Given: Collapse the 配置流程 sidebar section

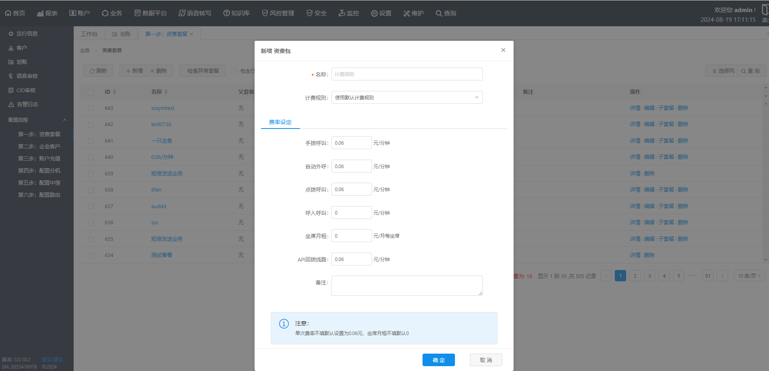Looking at the screenshot, I should pos(64,120).
